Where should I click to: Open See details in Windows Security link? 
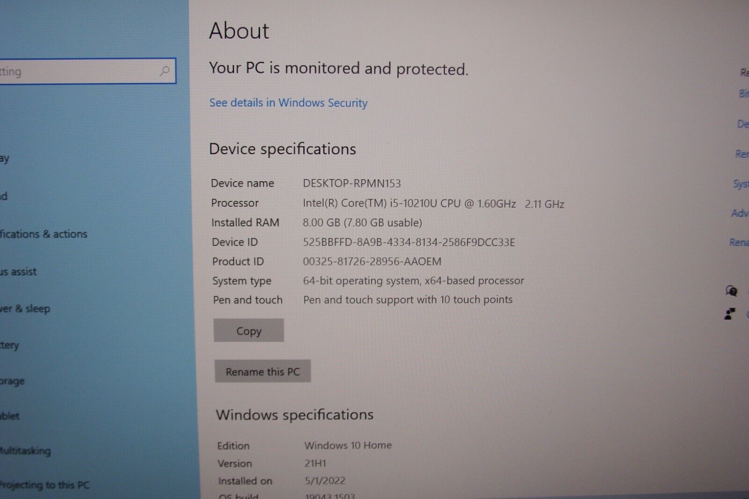tap(288, 103)
